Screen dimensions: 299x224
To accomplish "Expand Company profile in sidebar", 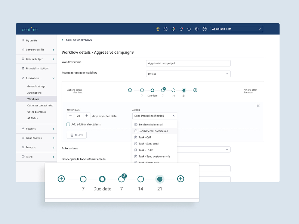I will [53, 50].
